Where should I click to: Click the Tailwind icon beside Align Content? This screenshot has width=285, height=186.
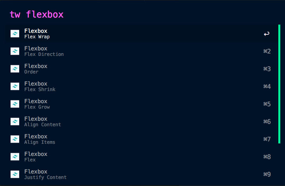(x=15, y=122)
